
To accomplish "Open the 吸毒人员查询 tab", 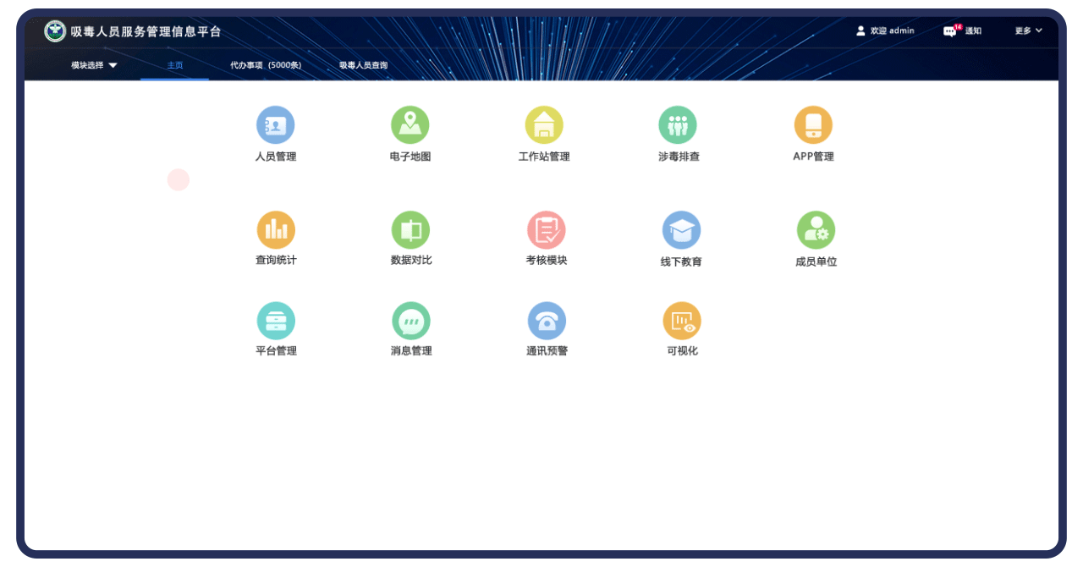I will tap(363, 65).
